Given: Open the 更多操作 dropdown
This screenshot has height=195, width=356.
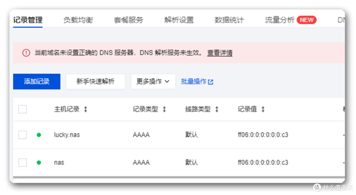Looking at the screenshot, I should (153, 81).
